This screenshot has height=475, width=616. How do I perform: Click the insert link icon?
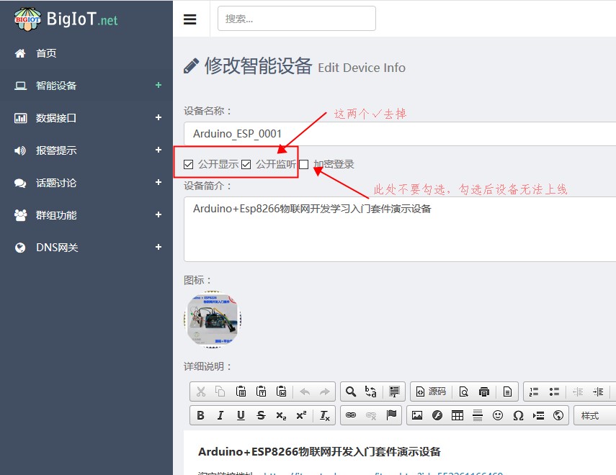[351, 415]
